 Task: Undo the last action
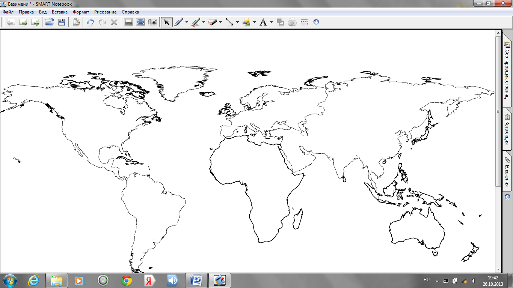(90, 22)
